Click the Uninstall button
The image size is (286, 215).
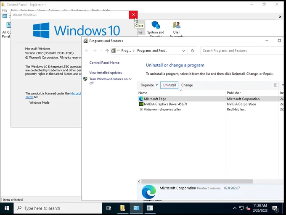pyautogui.click(x=169, y=85)
